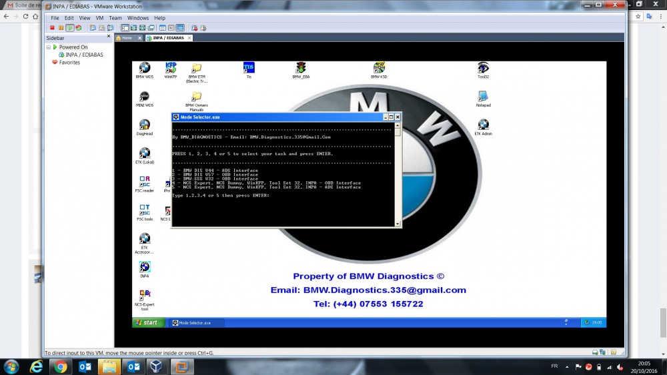Open ETK Accessories desktop shortcut

click(x=145, y=244)
